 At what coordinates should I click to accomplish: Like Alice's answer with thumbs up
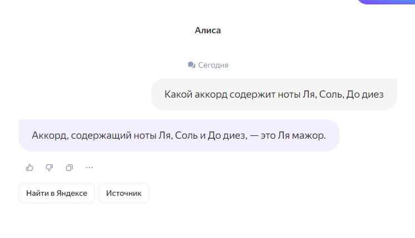pyautogui.click(x=29, y=168)
